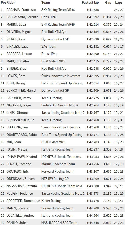Screen dimensions: 125x225
Task: Click the Gap column header
Action: [108, 3]
